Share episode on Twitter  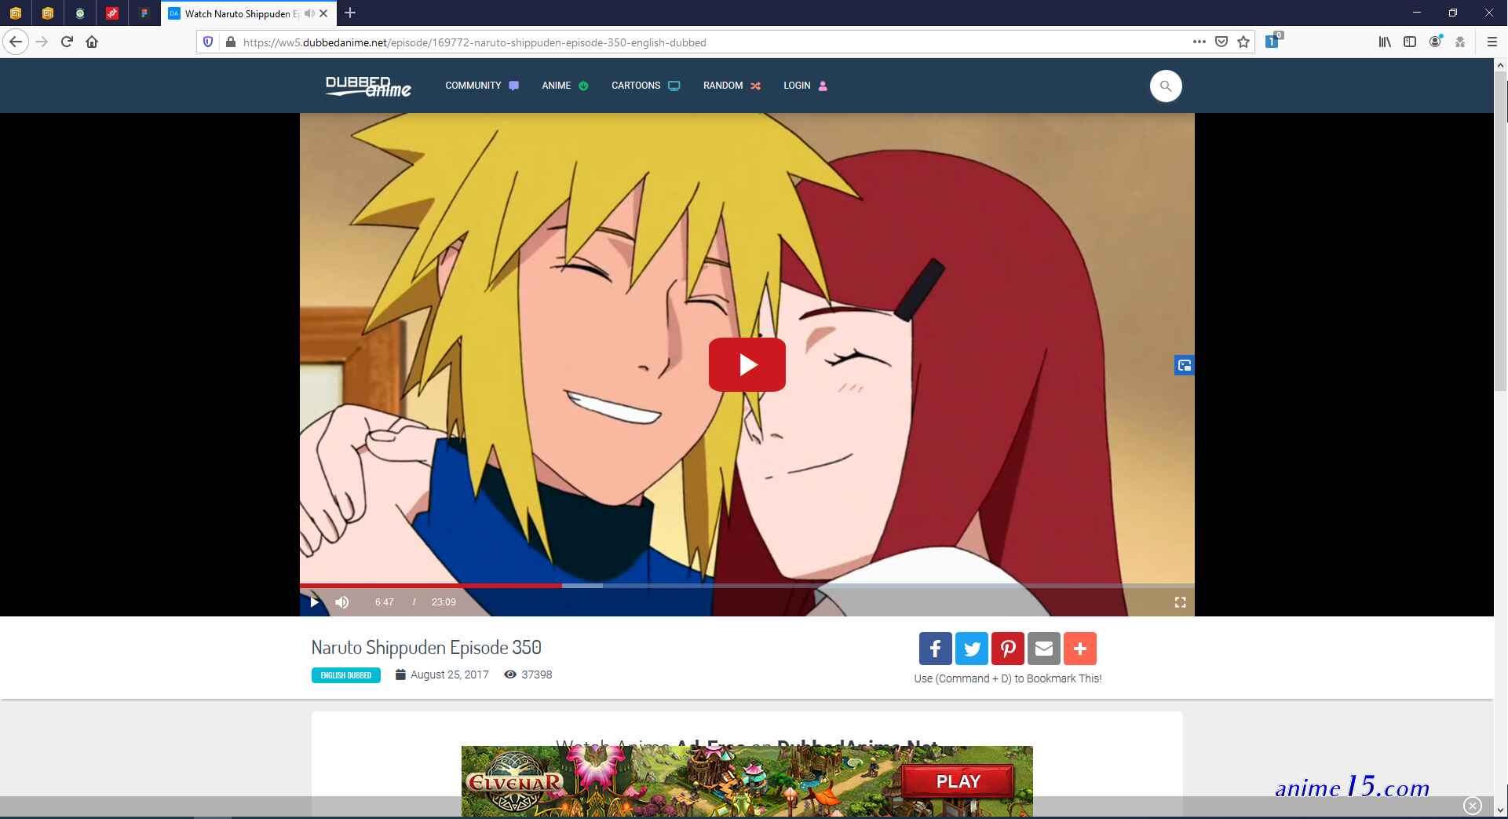coord(972,649)
